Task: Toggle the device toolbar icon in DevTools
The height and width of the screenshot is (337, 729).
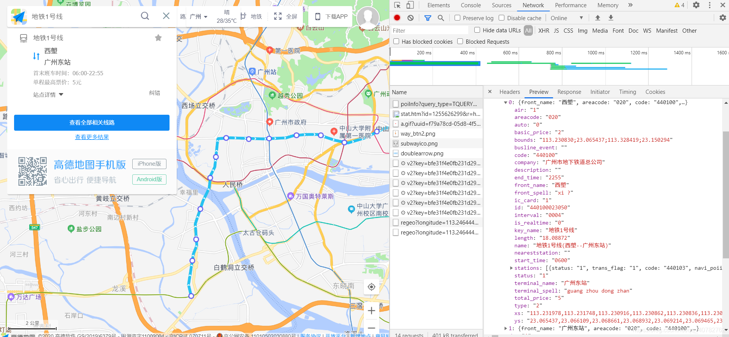Action: (x=410, y=5)
